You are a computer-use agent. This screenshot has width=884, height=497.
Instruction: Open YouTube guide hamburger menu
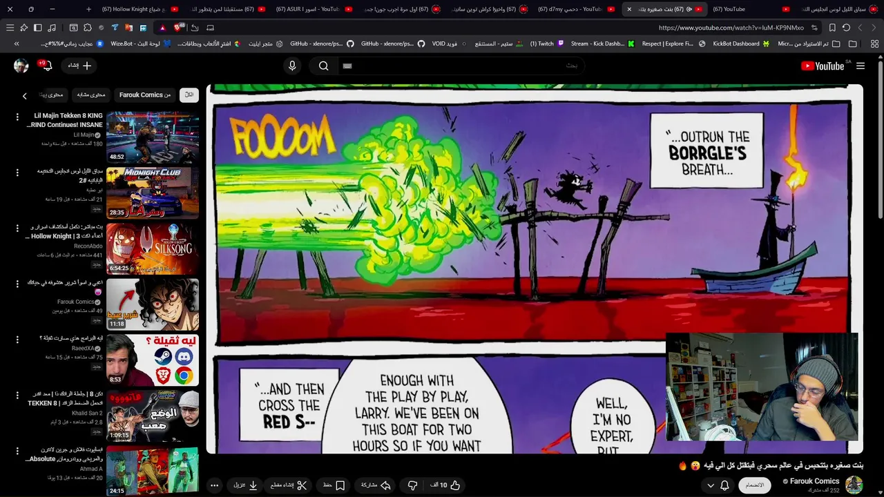[x=861, y=66]
